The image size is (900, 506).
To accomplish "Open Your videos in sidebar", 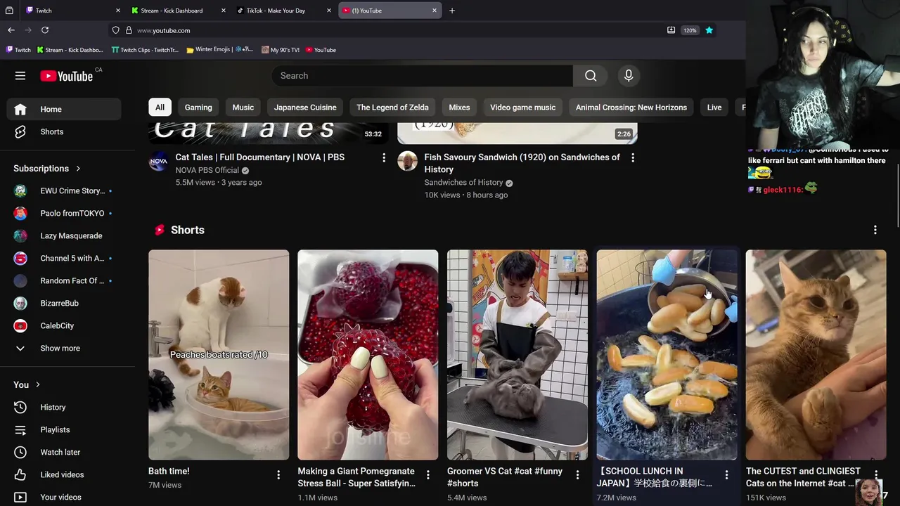I will click(64, 497).
